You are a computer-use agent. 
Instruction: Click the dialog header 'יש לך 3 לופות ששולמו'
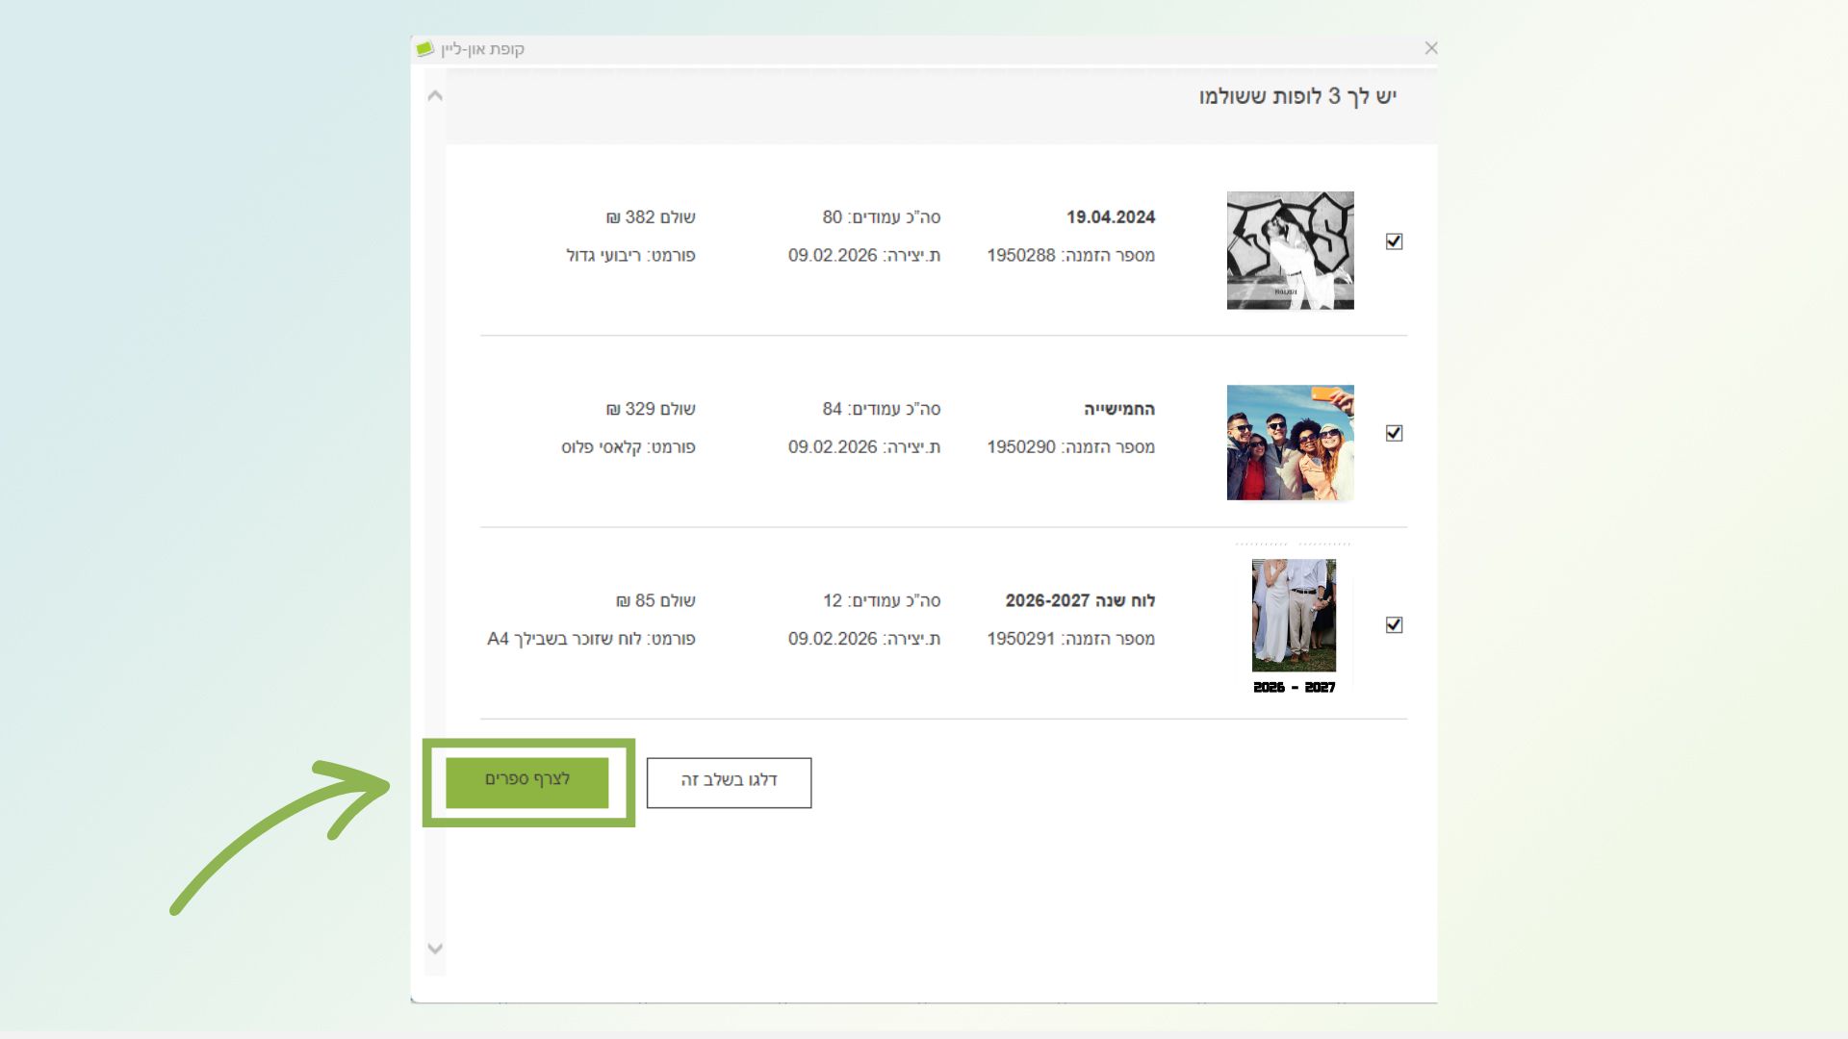(1296, 96)
